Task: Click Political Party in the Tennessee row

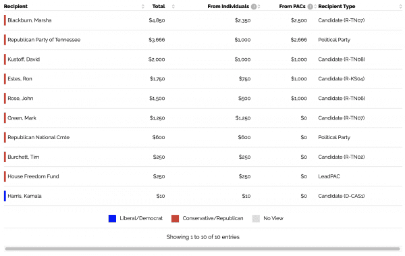Action: click(334, 40)
